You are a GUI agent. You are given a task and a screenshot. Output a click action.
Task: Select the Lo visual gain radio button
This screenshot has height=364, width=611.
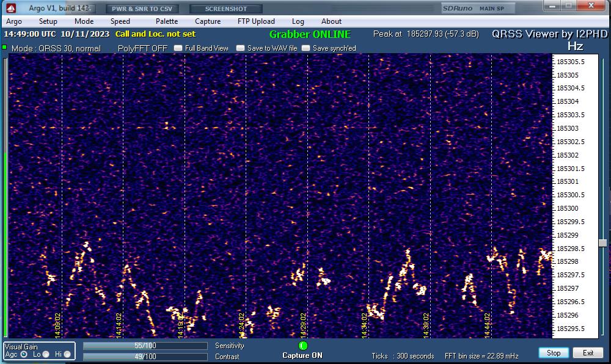click(46, 354)
